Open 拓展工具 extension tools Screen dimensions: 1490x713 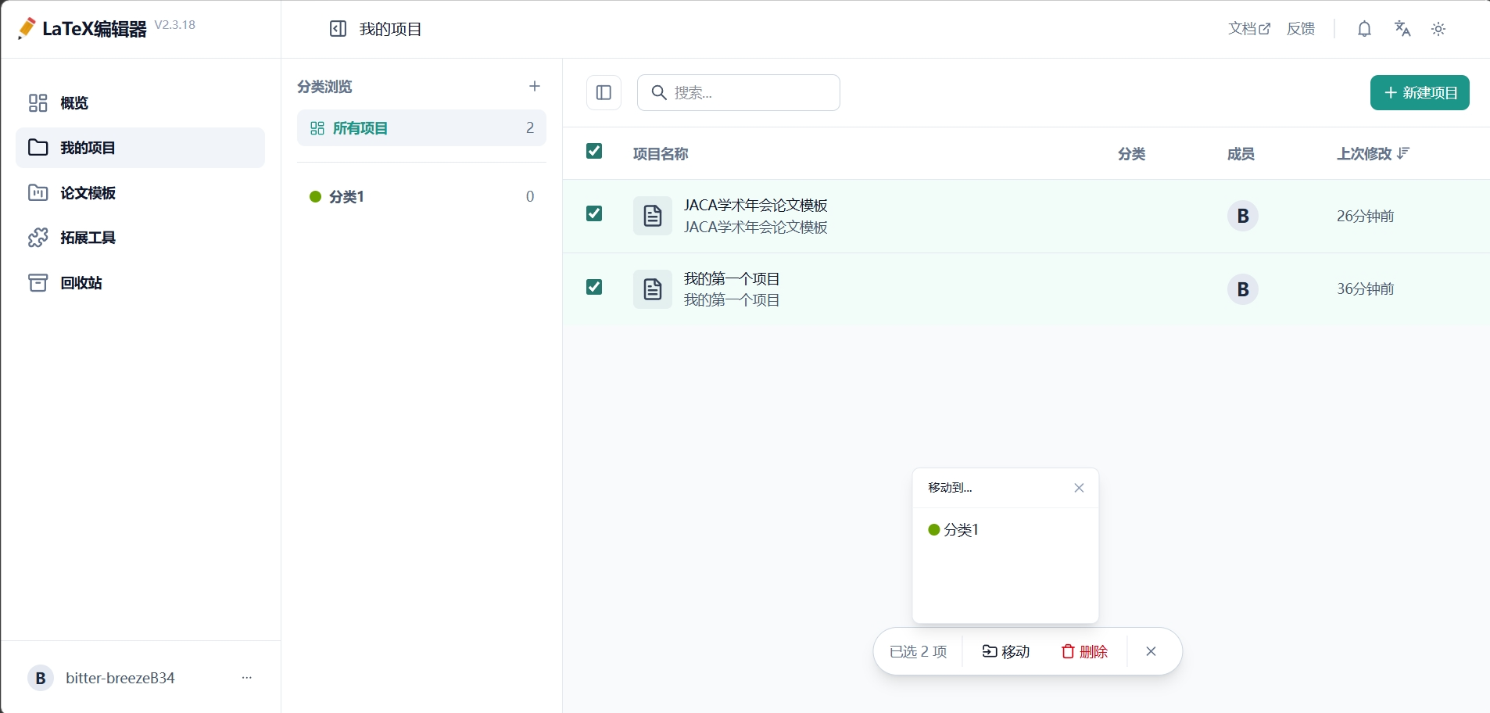coord(141,238)
